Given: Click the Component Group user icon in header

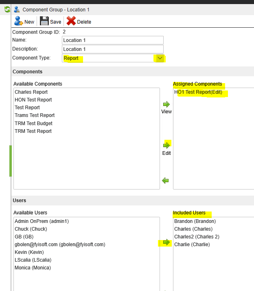Looking at the screenshot, I should 17,9.
